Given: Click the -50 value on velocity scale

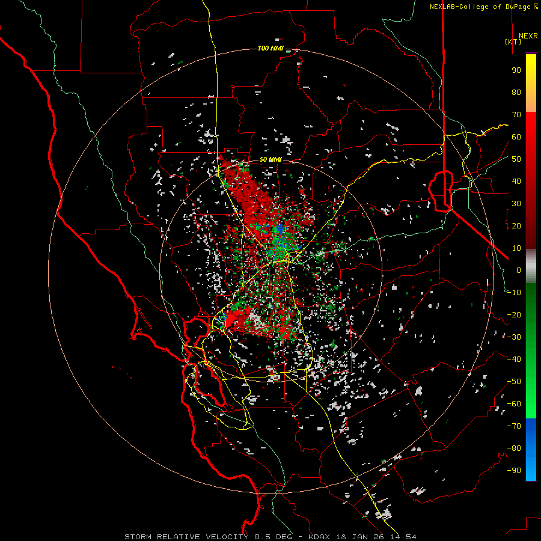Looking at the screenshot, I should (x=514, y=382).
